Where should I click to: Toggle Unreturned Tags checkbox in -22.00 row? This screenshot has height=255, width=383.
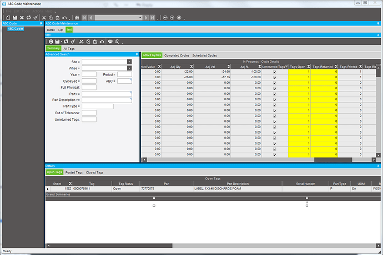275,72
